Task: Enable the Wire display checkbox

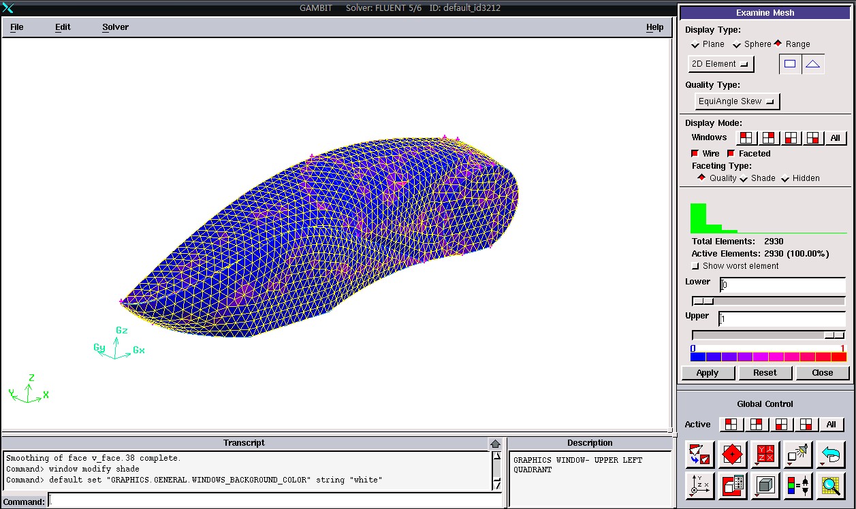Action: 695,154
